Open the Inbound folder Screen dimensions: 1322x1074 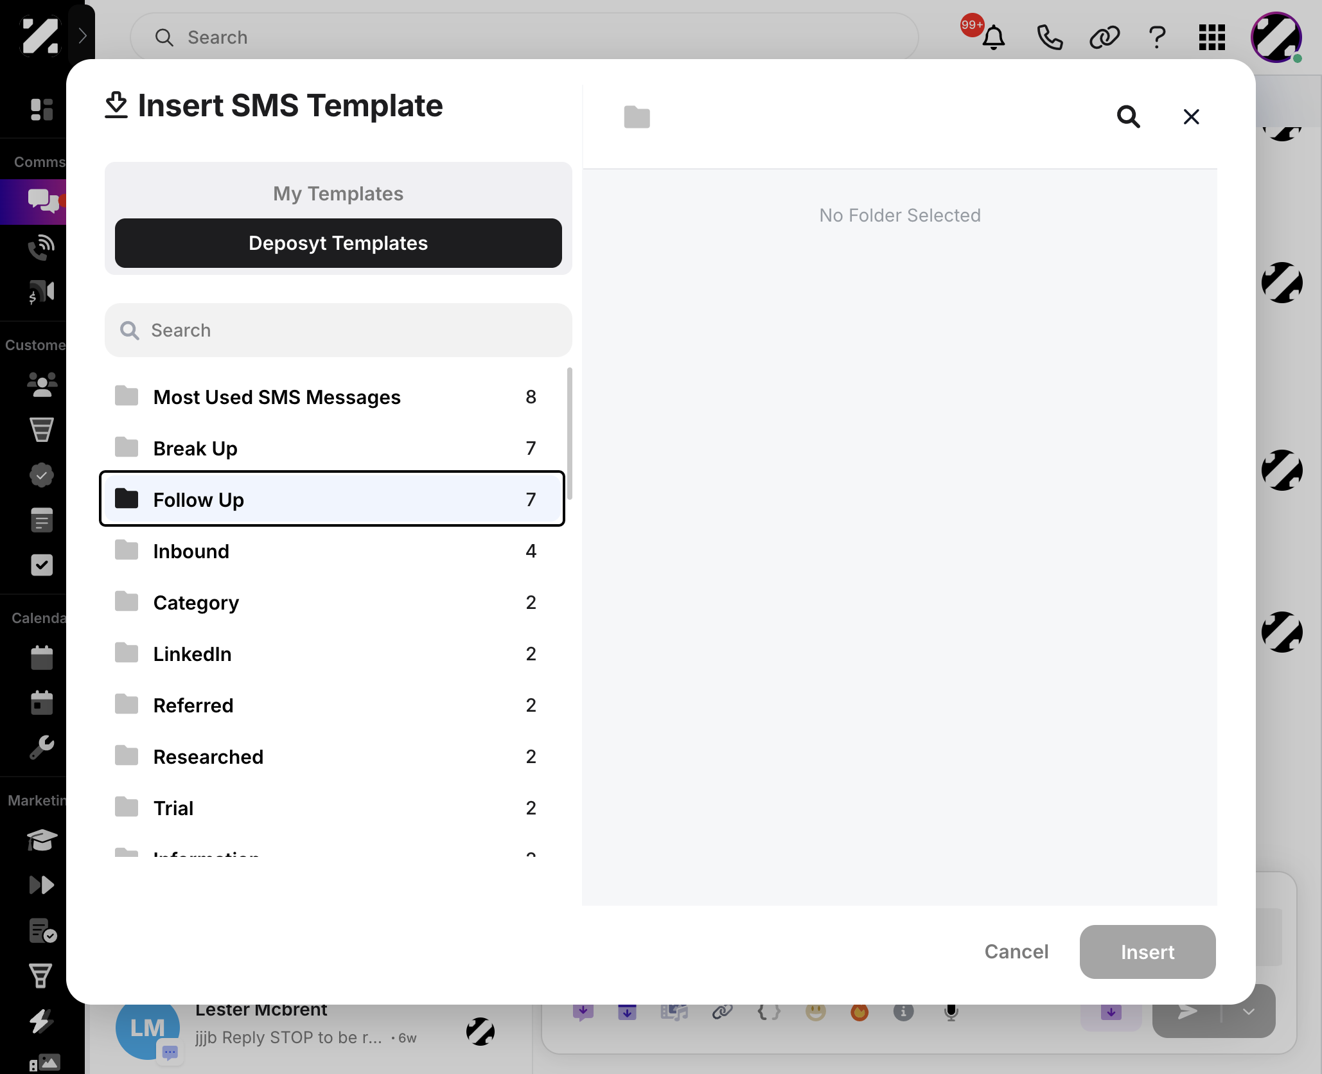coord(332,551)
